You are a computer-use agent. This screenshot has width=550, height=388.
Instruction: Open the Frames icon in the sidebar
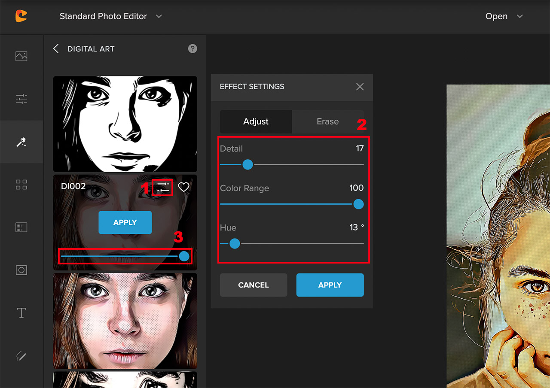click(21, 270)
